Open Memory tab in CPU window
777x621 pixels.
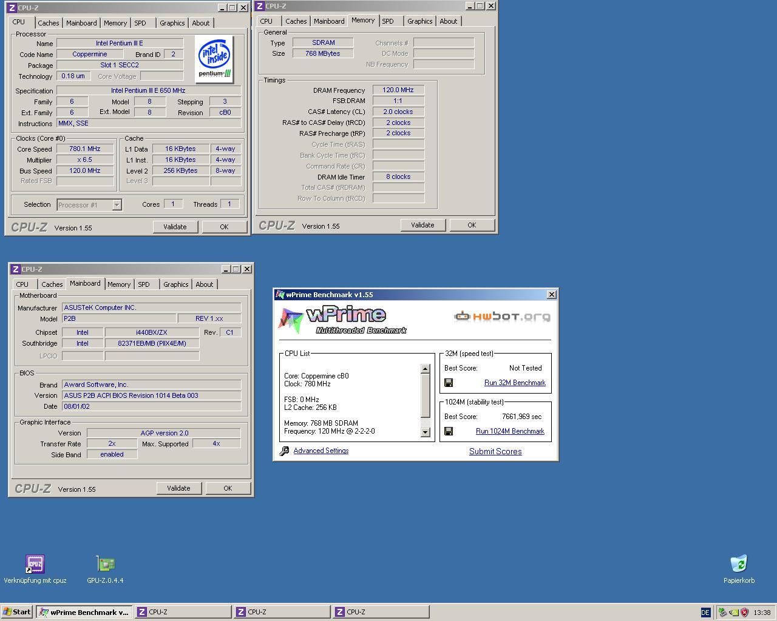click(x=115, y=23)
